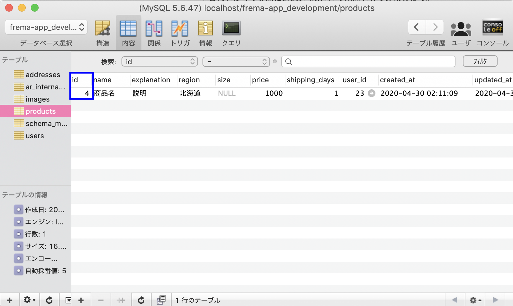The width and height of the screenshot is (513, 306).
Task: Select the products table
Action: click(35, 111)
